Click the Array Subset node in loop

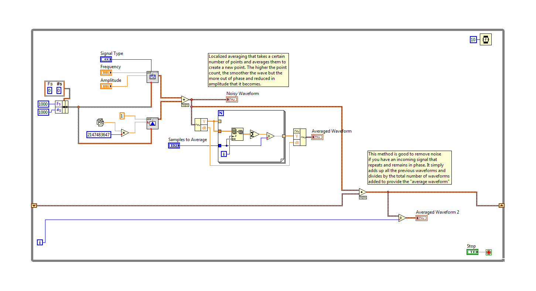(238, 134)
